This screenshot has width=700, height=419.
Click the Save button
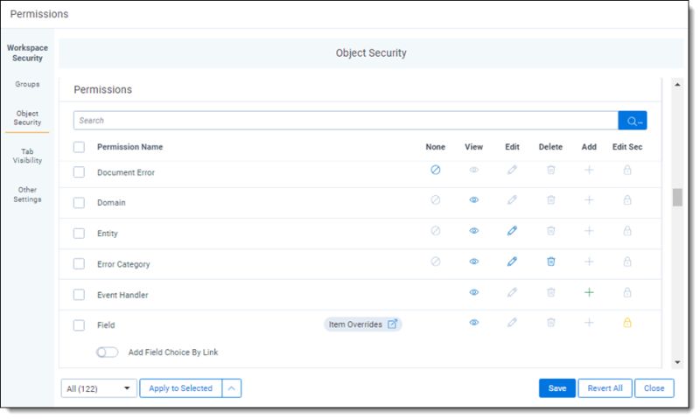pyautogui.click(x=557, y=388)
